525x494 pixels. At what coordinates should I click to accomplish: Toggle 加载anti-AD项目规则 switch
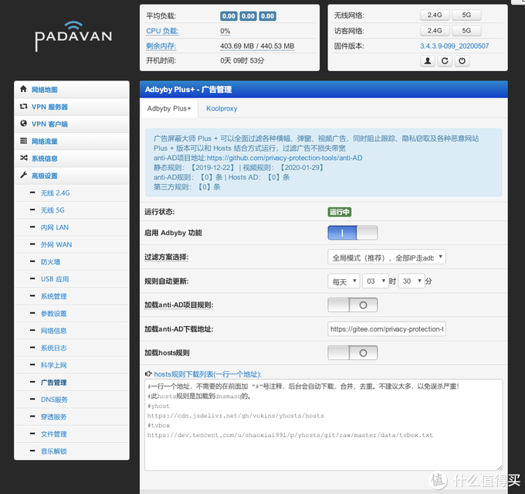click(x=352, y=305)
